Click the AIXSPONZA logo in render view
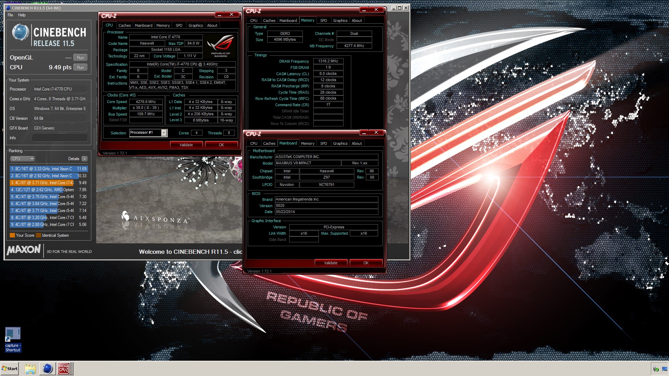The height and width of the screenshot is (376, 669). pos(155,218)
